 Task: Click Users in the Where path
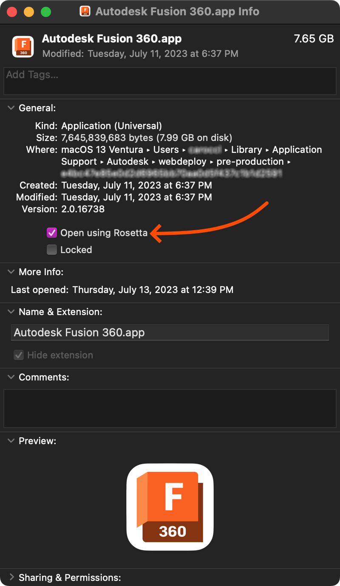(166, 149)
